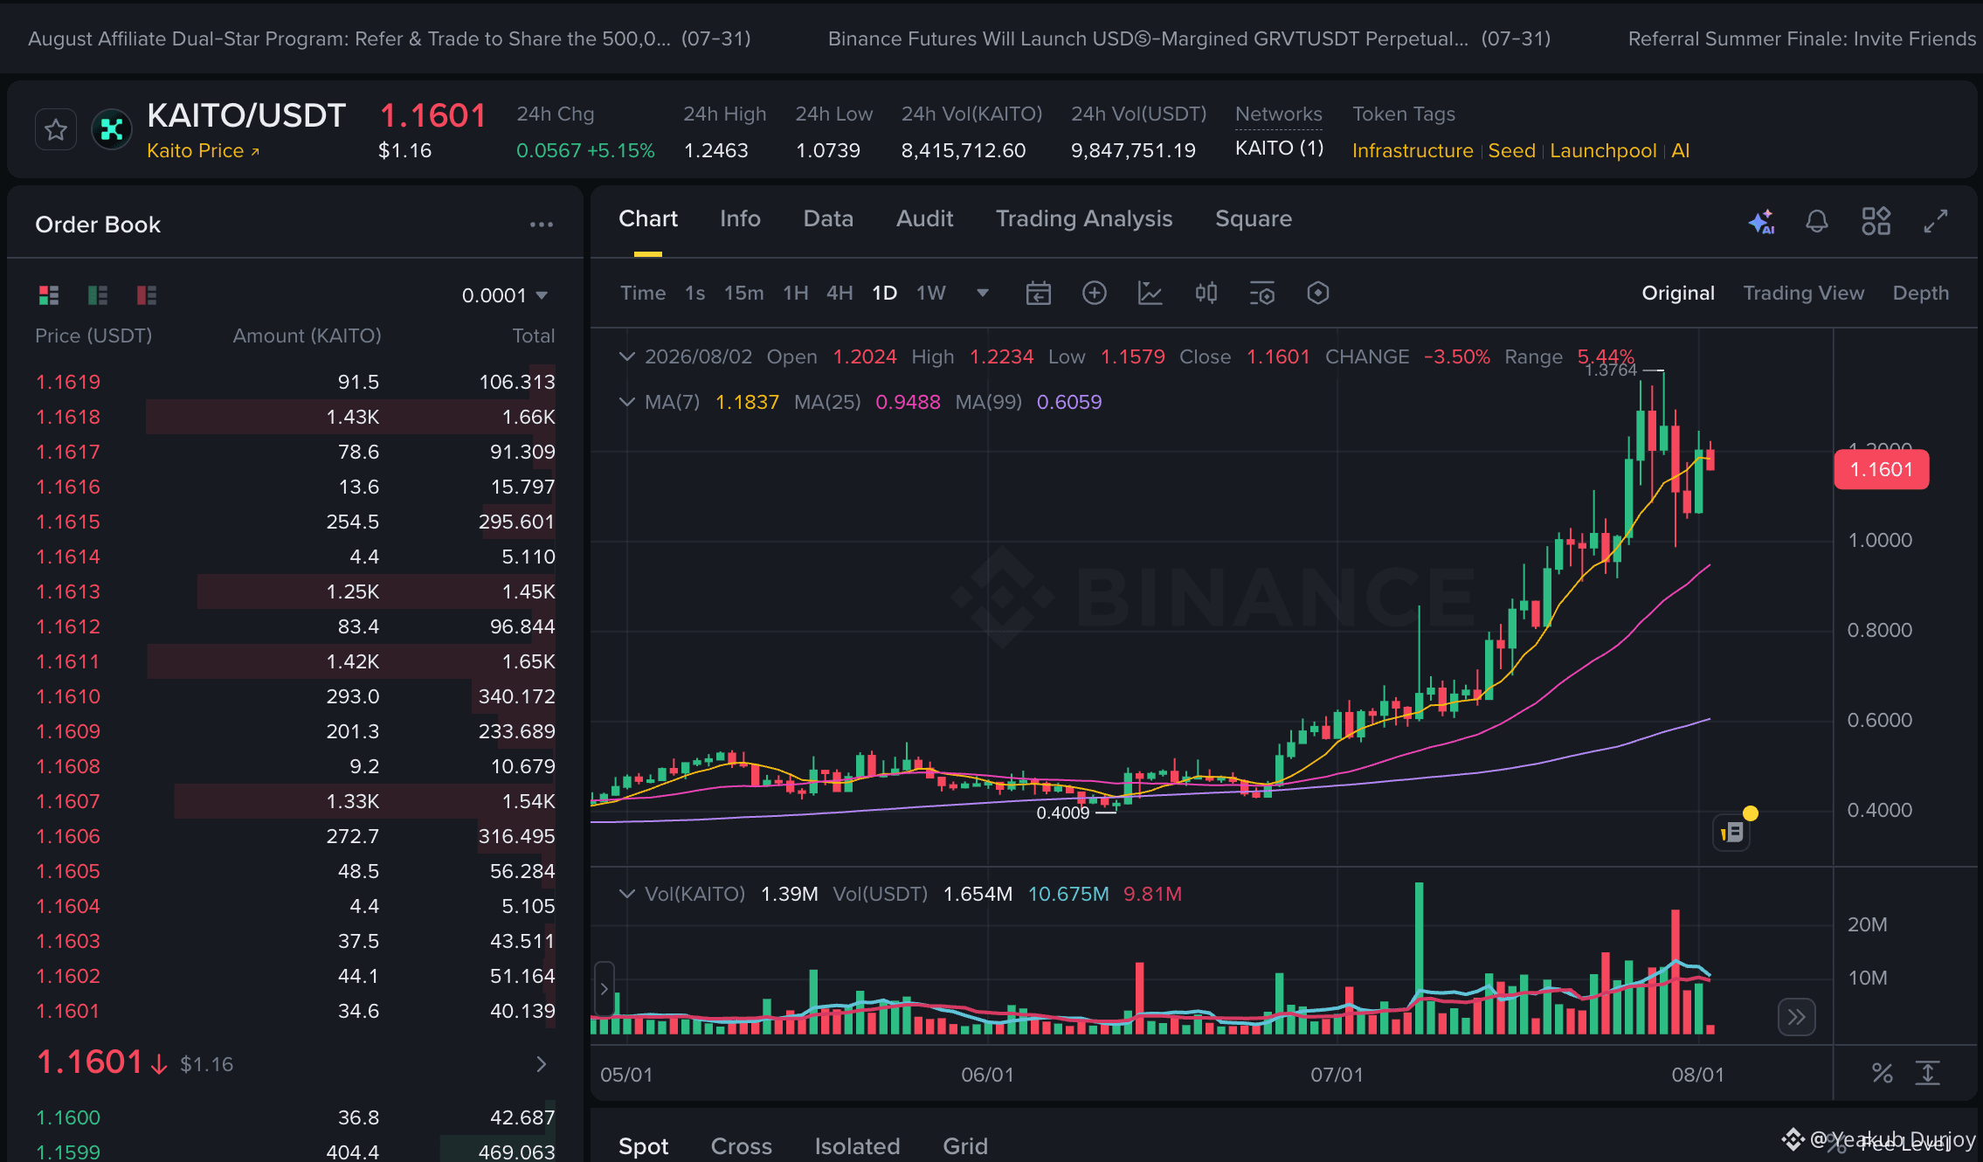Click the Seed token tag
The height and width of the screenshot is (1162, 1983).
pyautogui.click(x=1511, y=150)
